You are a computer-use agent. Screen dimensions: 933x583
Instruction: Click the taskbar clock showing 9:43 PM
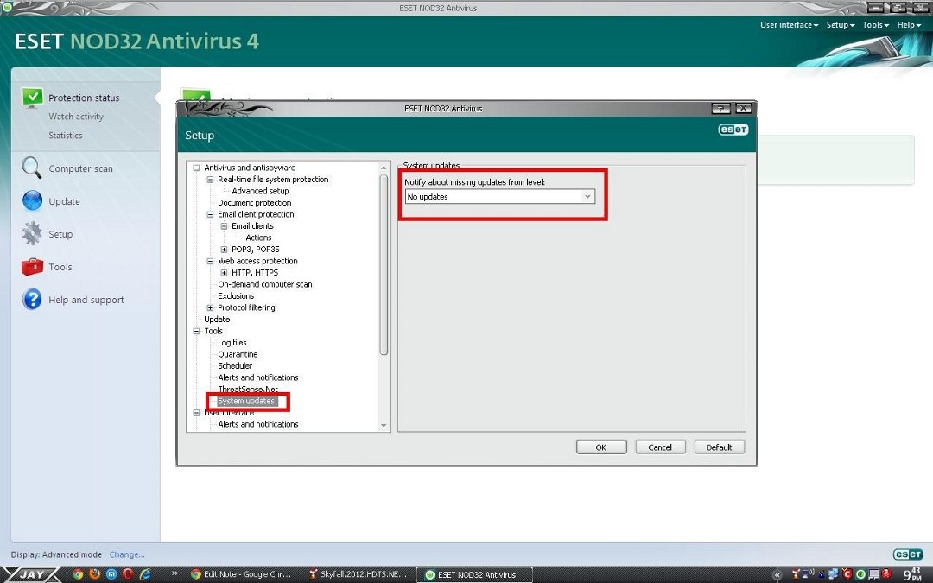coord(912,574)
